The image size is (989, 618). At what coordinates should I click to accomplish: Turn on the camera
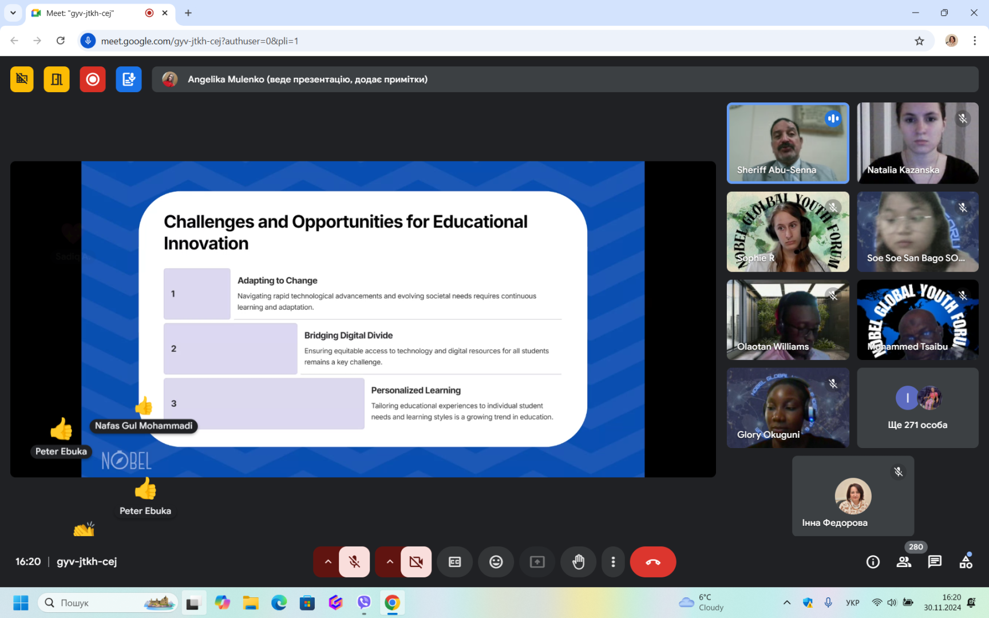[x=416, y=562]
